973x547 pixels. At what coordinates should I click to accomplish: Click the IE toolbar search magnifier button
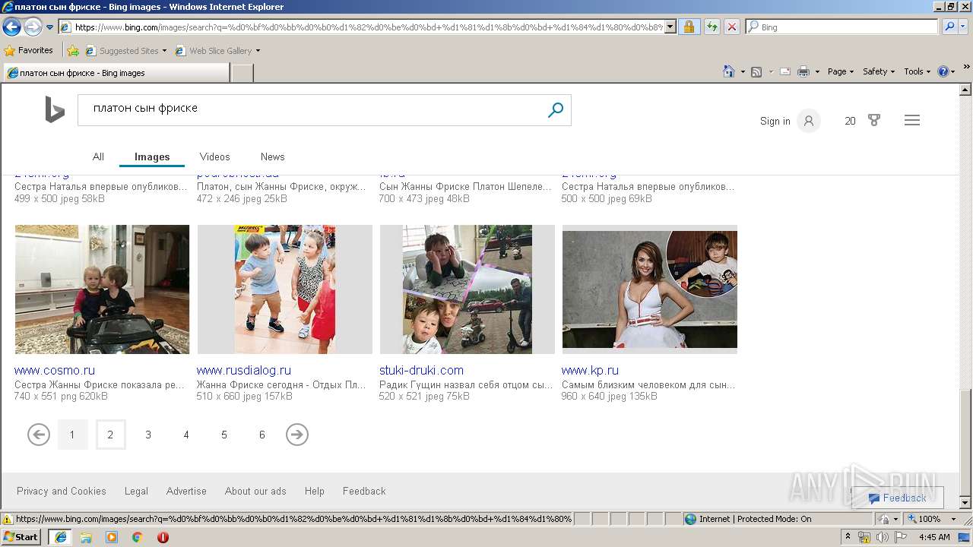pos(949,27)
